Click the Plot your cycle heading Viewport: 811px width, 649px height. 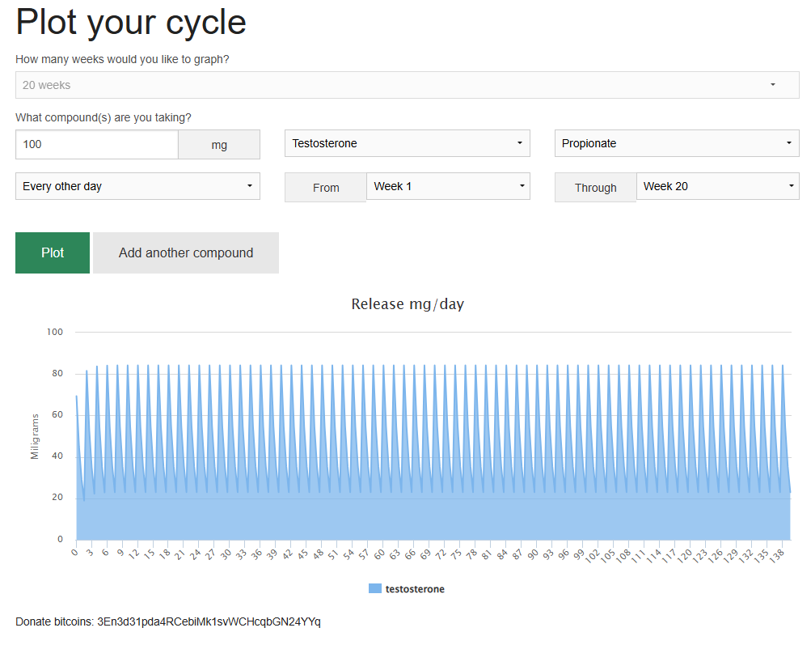pos(131,22)
